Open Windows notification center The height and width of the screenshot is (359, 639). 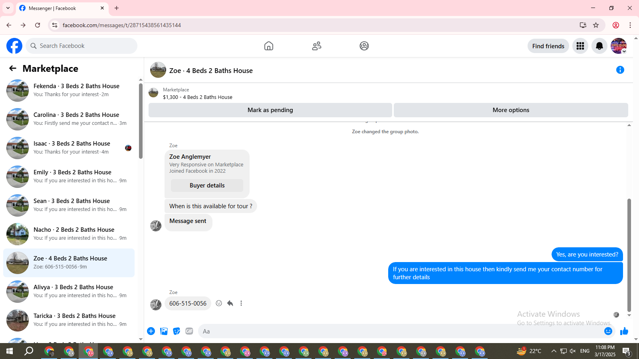pos(627,351)
